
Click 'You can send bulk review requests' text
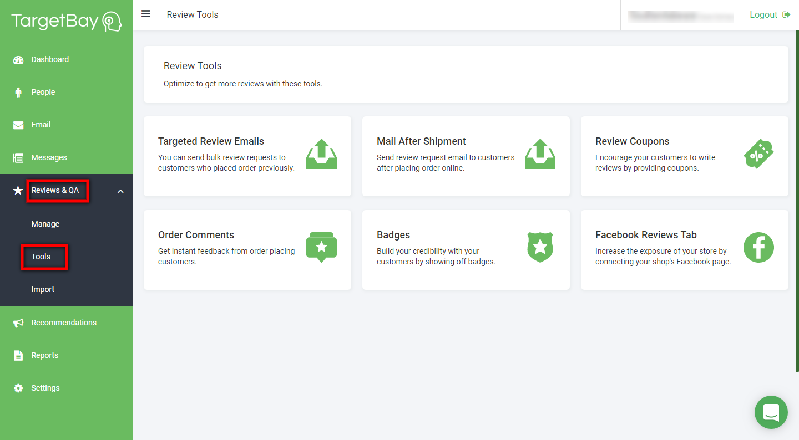226,163
